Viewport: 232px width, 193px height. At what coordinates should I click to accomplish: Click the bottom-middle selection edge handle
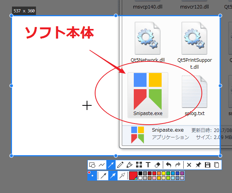116,156
